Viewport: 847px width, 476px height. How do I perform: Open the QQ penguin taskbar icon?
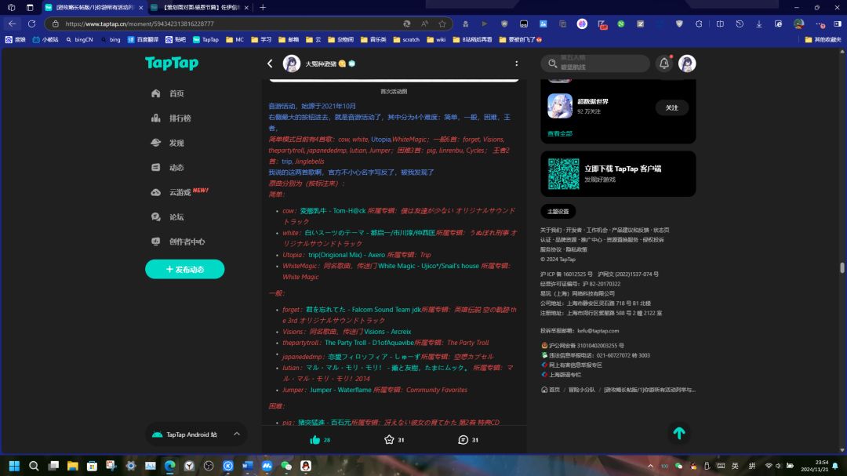click(306, 466)
